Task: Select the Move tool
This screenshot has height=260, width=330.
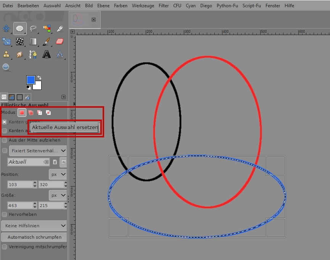Action: (6, 29)
